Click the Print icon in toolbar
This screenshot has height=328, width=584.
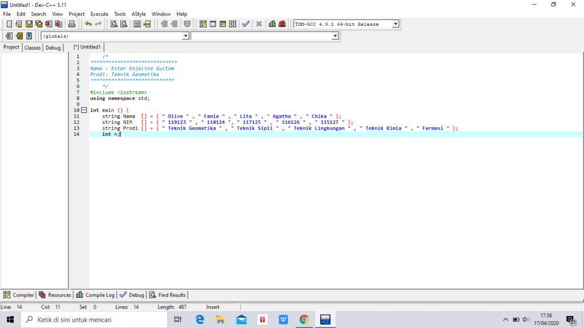[x=72, y=24]
